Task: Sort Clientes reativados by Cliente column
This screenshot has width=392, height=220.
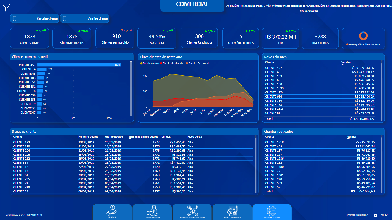Action: click(270, 137)
